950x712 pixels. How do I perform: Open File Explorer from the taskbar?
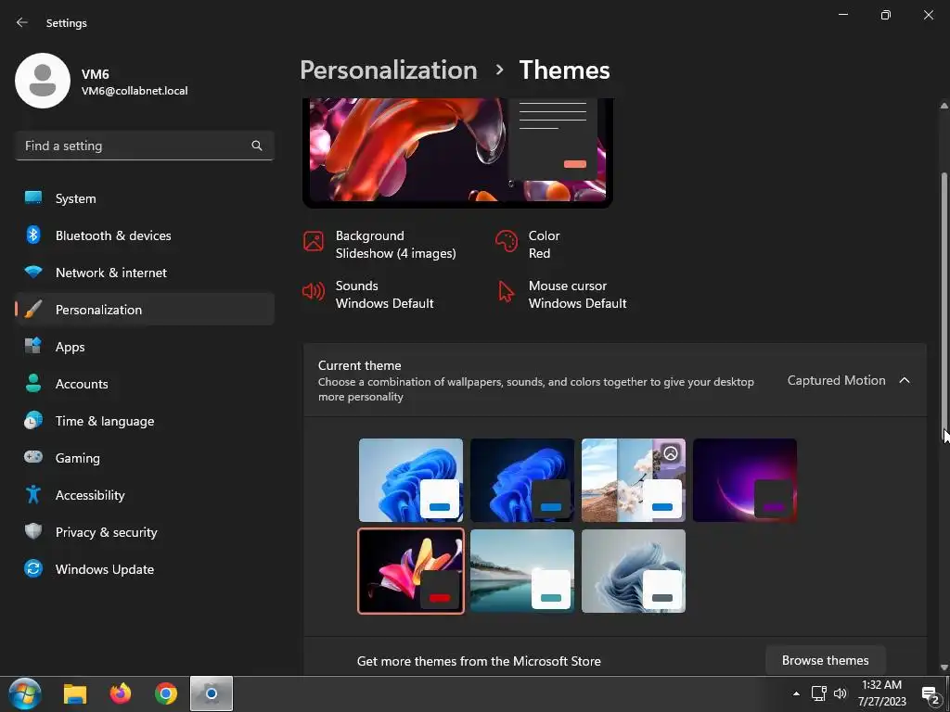point(75,693)
